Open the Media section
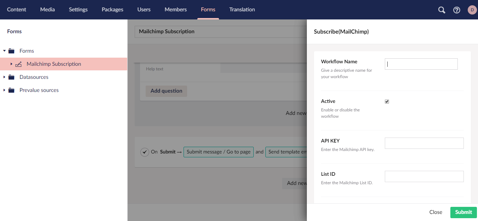This screenshot has height=221, width=478. click(47, 10)
